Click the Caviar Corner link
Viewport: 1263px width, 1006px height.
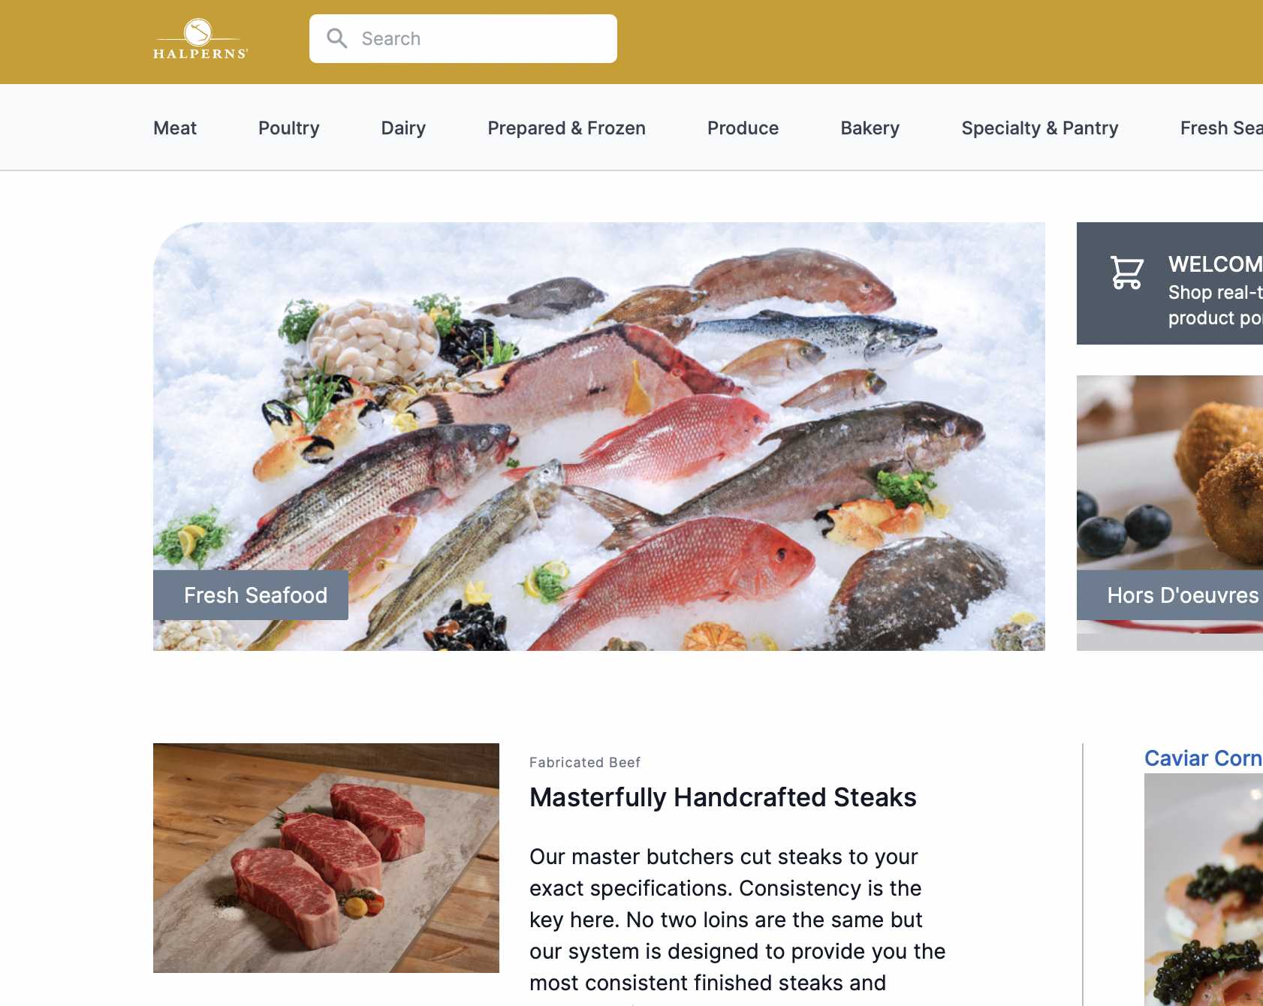(x=1204, y=758)
